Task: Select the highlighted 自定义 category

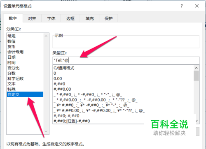Action: coord(25,94)
